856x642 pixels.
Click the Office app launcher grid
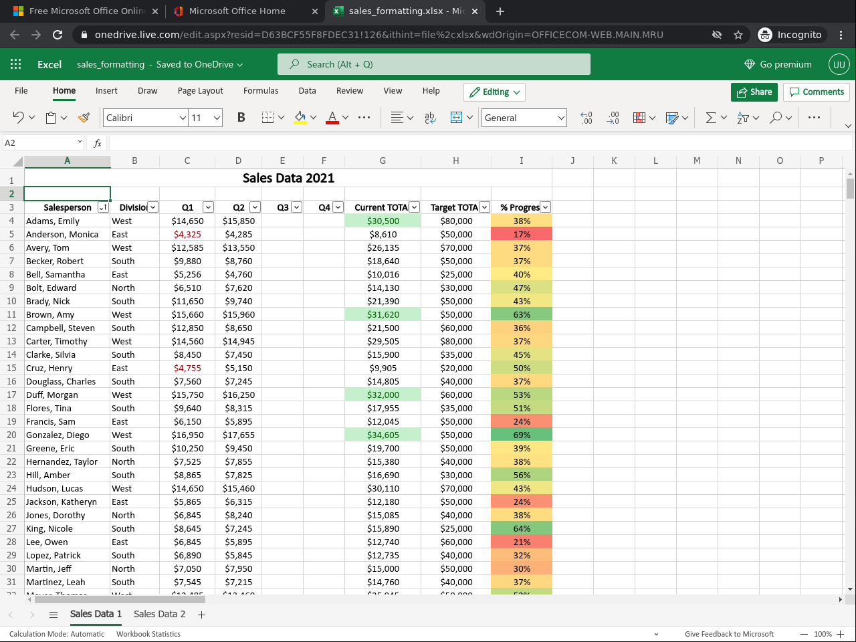tap(16, 64)
